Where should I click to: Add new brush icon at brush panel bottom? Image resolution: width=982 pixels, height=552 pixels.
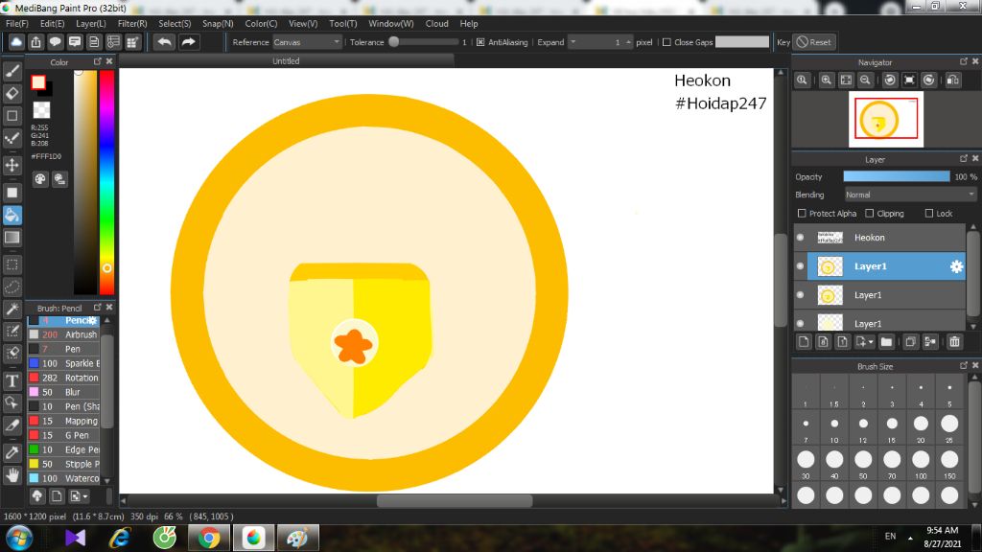tap(57, 496)
